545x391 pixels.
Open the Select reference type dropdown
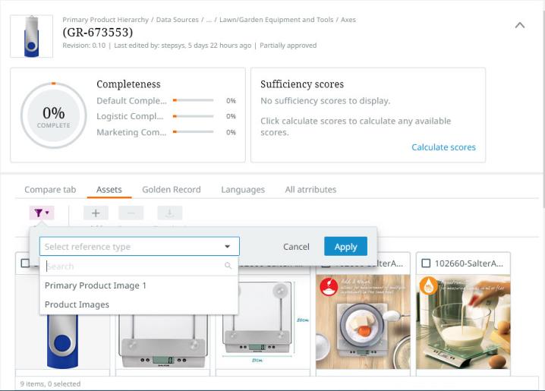pos(140,247)
